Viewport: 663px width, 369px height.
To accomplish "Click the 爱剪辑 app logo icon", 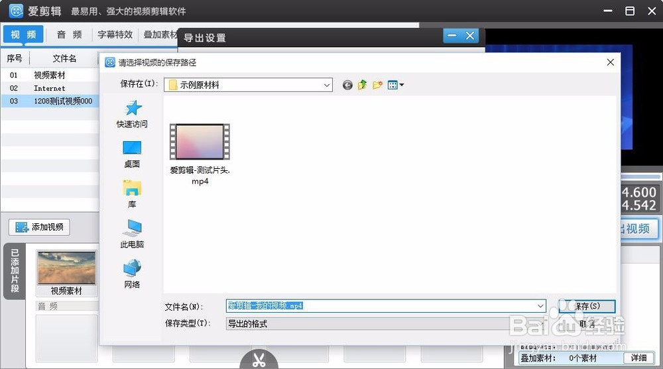I will point(16,11).
